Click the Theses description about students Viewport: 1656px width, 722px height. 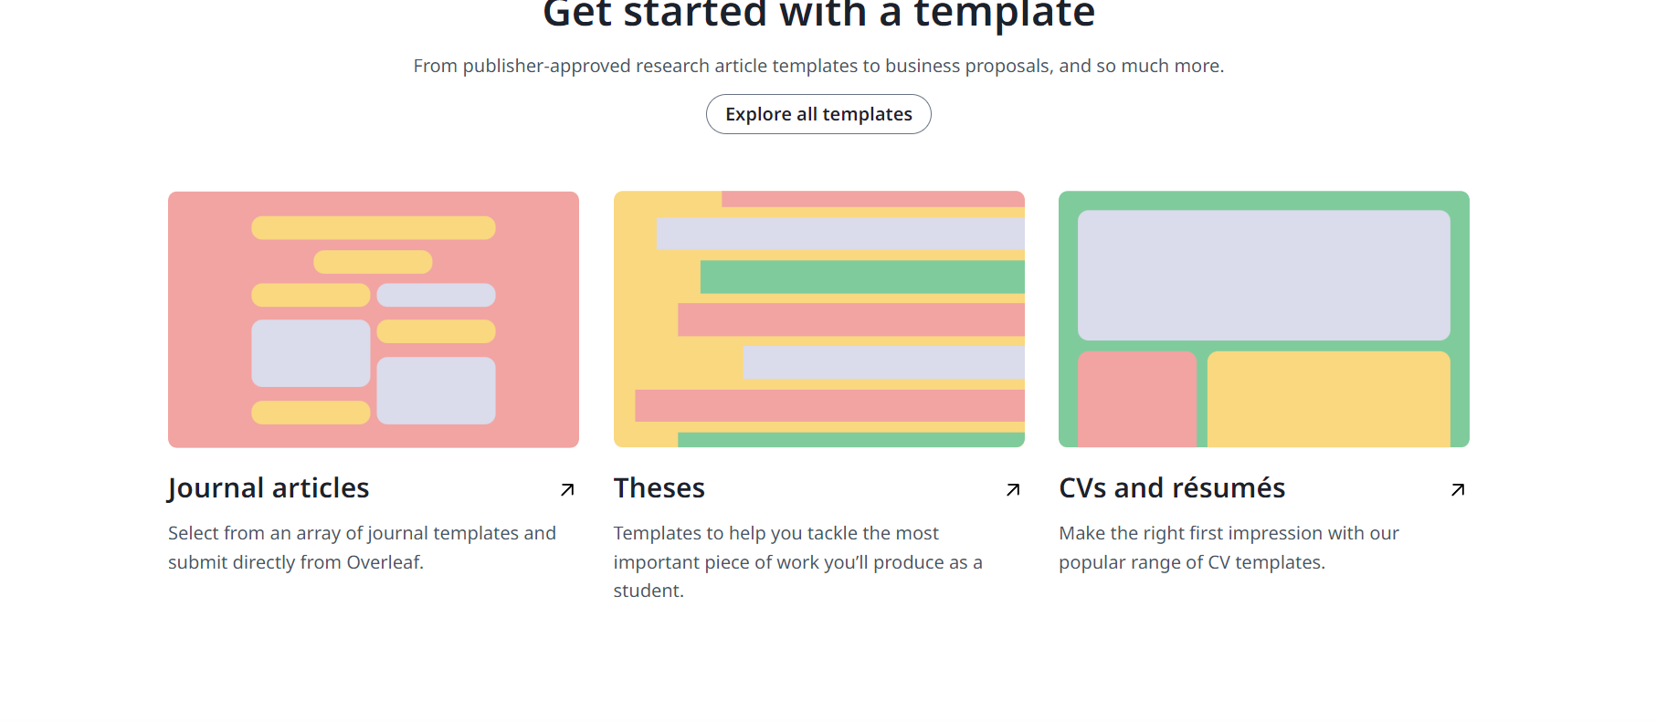[x=798, y=561]
